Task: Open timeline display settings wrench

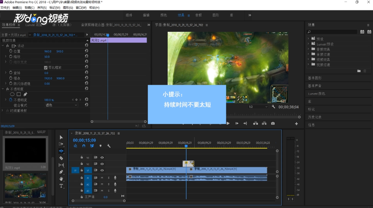Action: click(109, 146)
